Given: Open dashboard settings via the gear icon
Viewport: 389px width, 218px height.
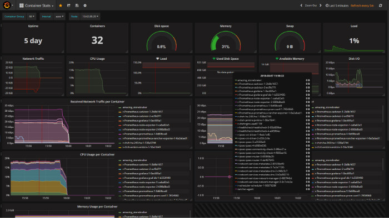Looking at the screenshot, I should [85, 6].
